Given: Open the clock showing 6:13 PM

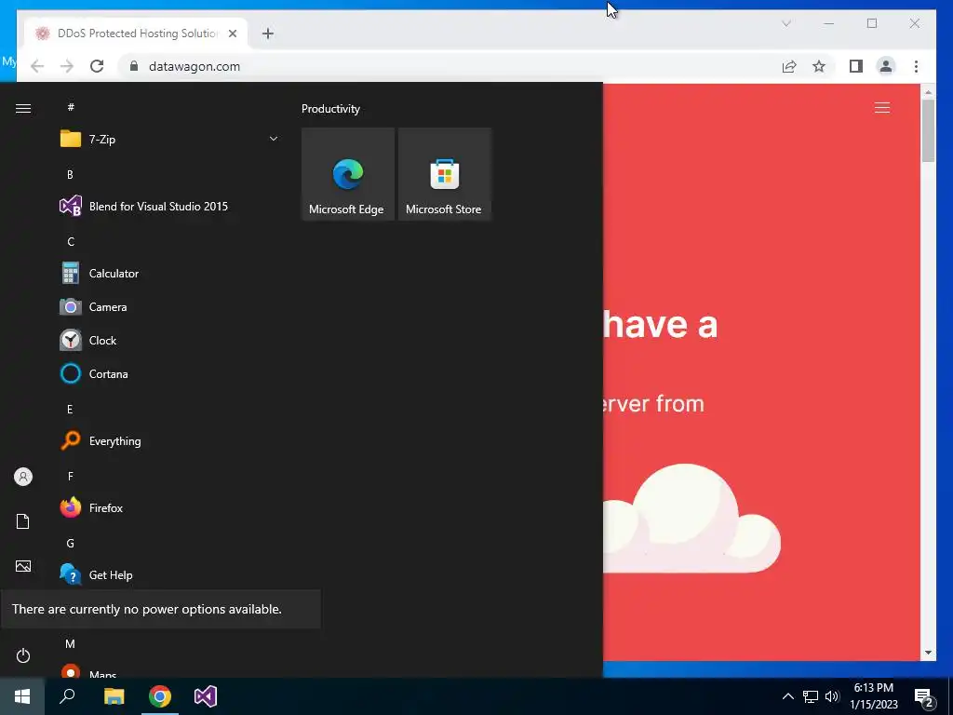Looking at the screenshot, I should pyautogui.click(x=874, y=696).
